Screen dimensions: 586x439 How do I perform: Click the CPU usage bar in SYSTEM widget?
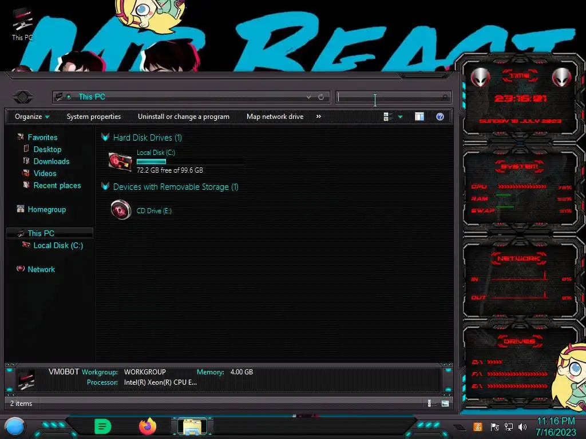coord(522,187)
